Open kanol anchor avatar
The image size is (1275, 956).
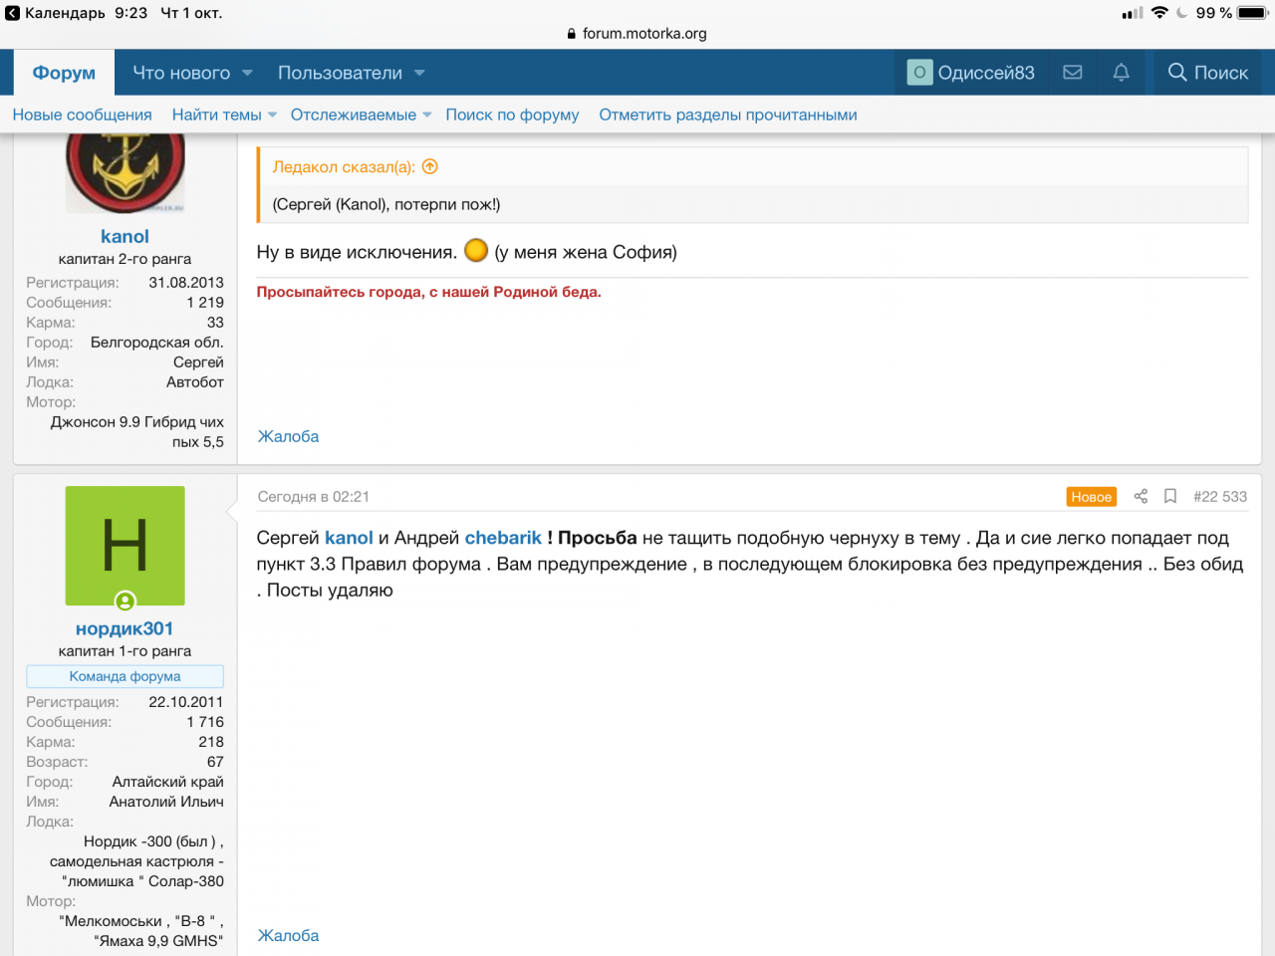tap(125, 172)
